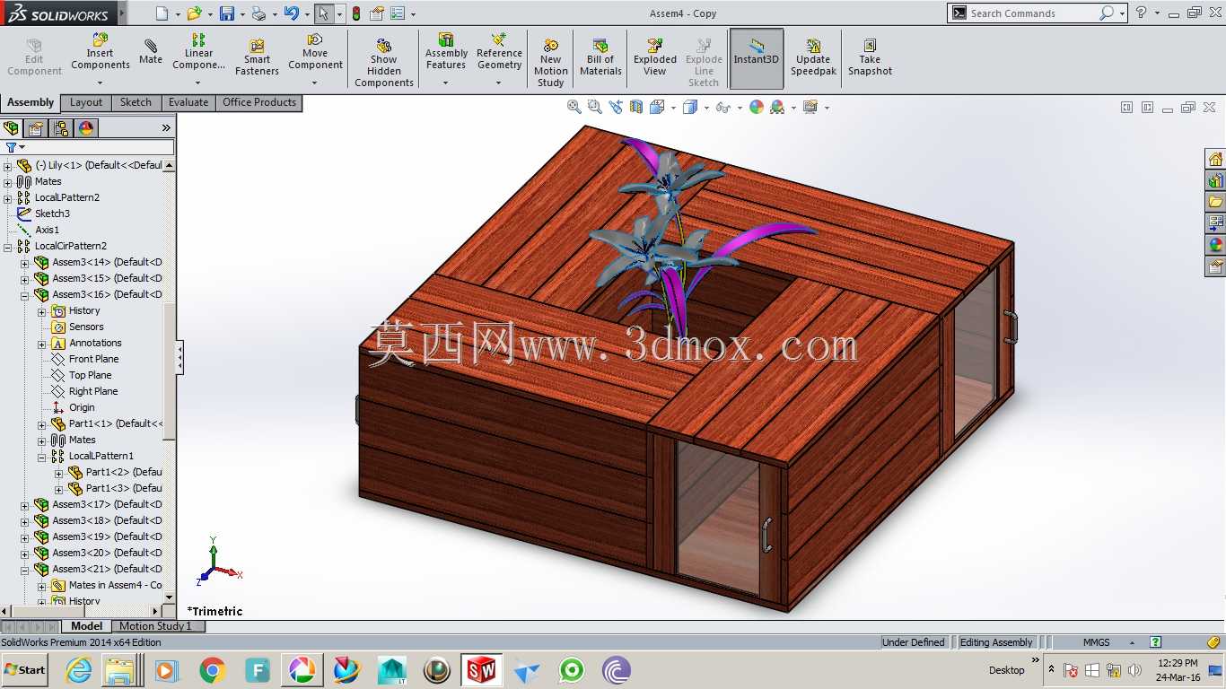Create an Exploded View

655,58
